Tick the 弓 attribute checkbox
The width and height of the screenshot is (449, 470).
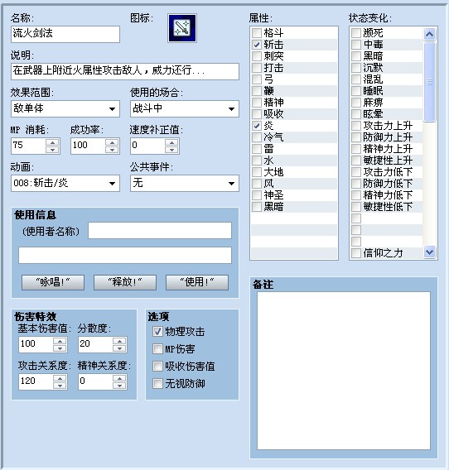point(257,79)
